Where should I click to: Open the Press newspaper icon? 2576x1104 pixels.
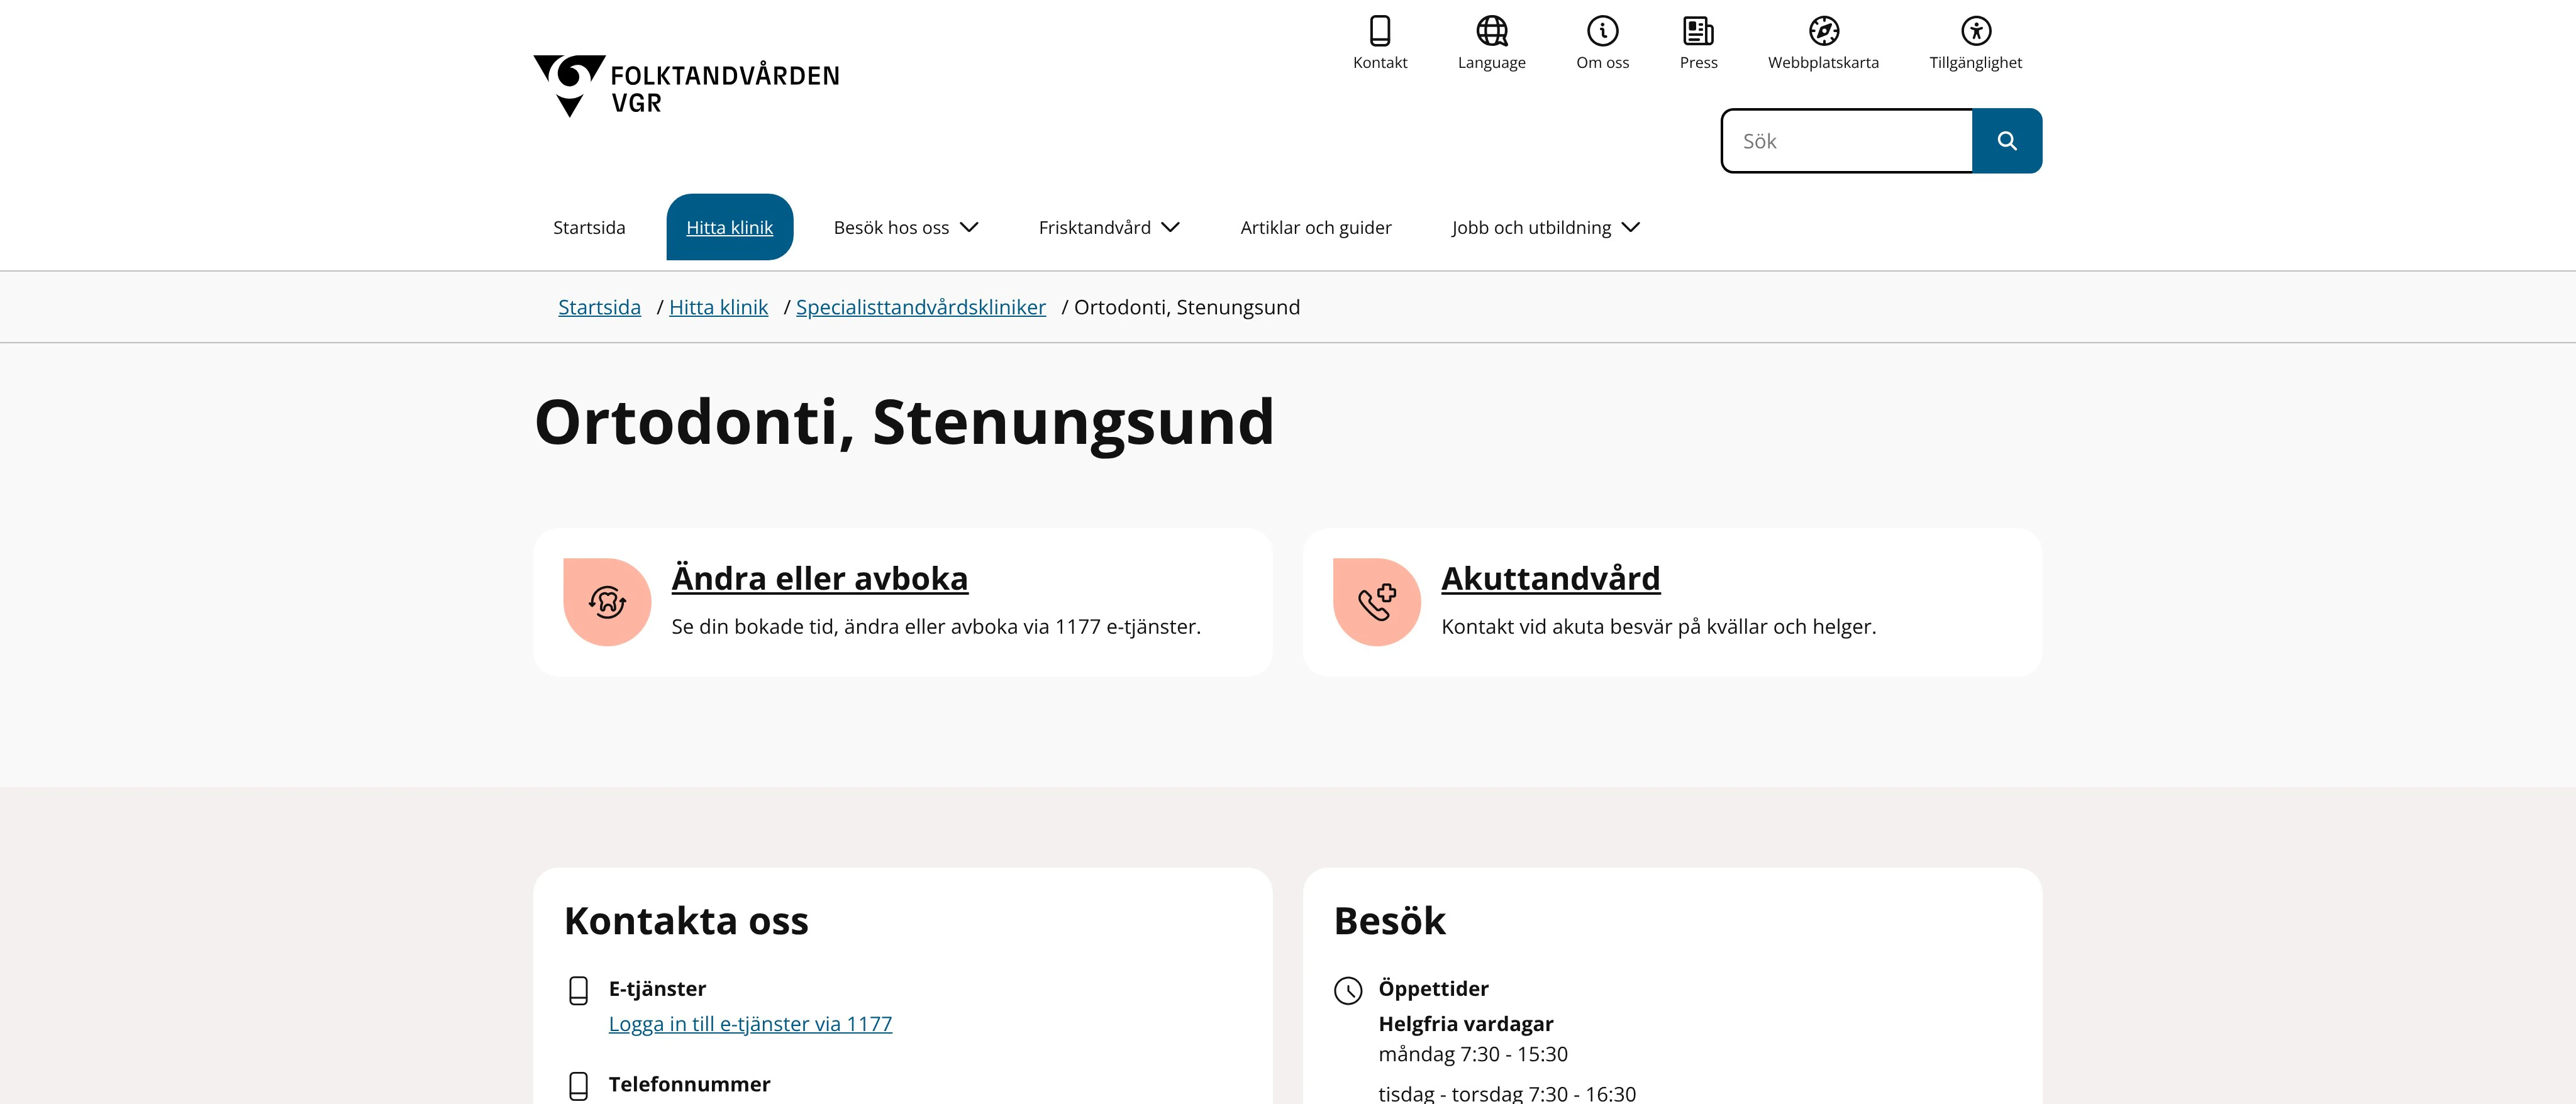[1698, 31]
